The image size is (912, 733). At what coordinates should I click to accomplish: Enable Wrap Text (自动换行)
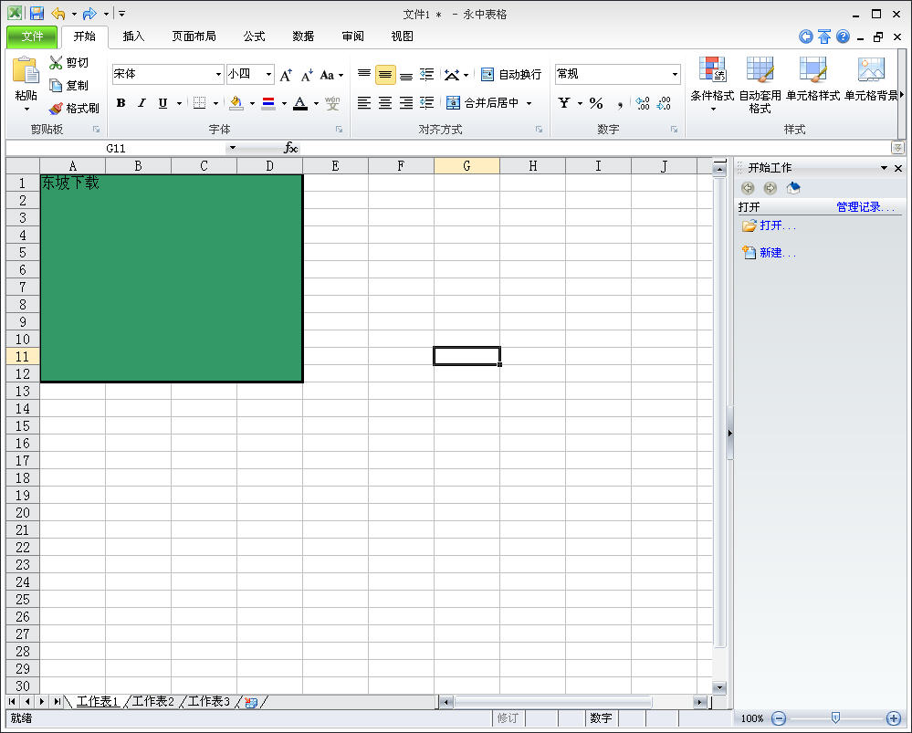[511, 75]
